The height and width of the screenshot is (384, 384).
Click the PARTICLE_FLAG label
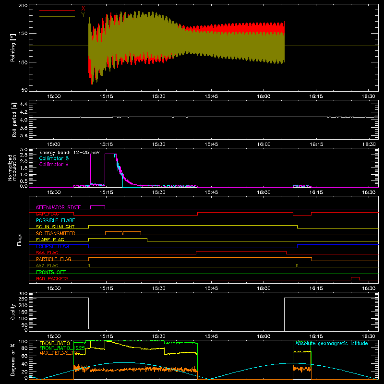(54, 259)
